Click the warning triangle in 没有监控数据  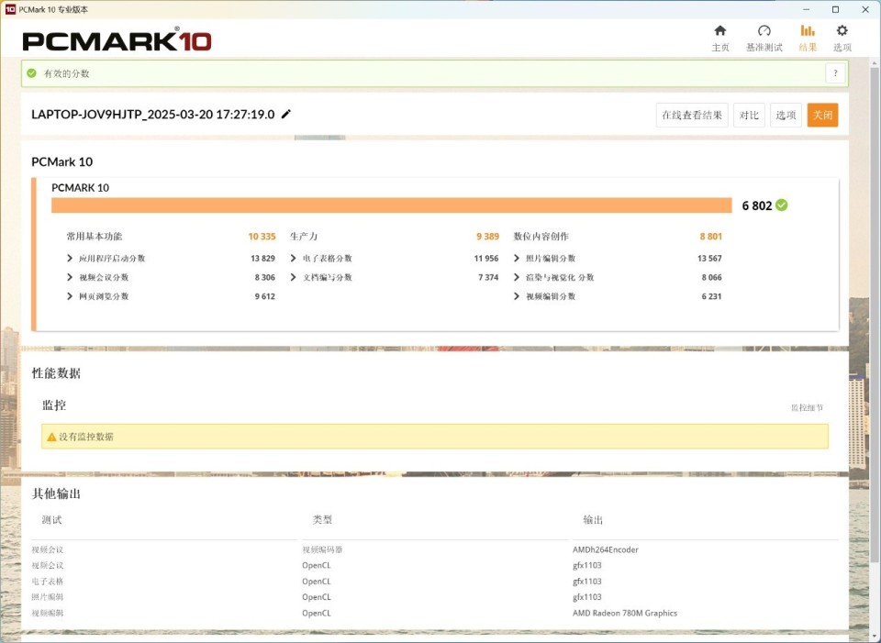(51, 437)
